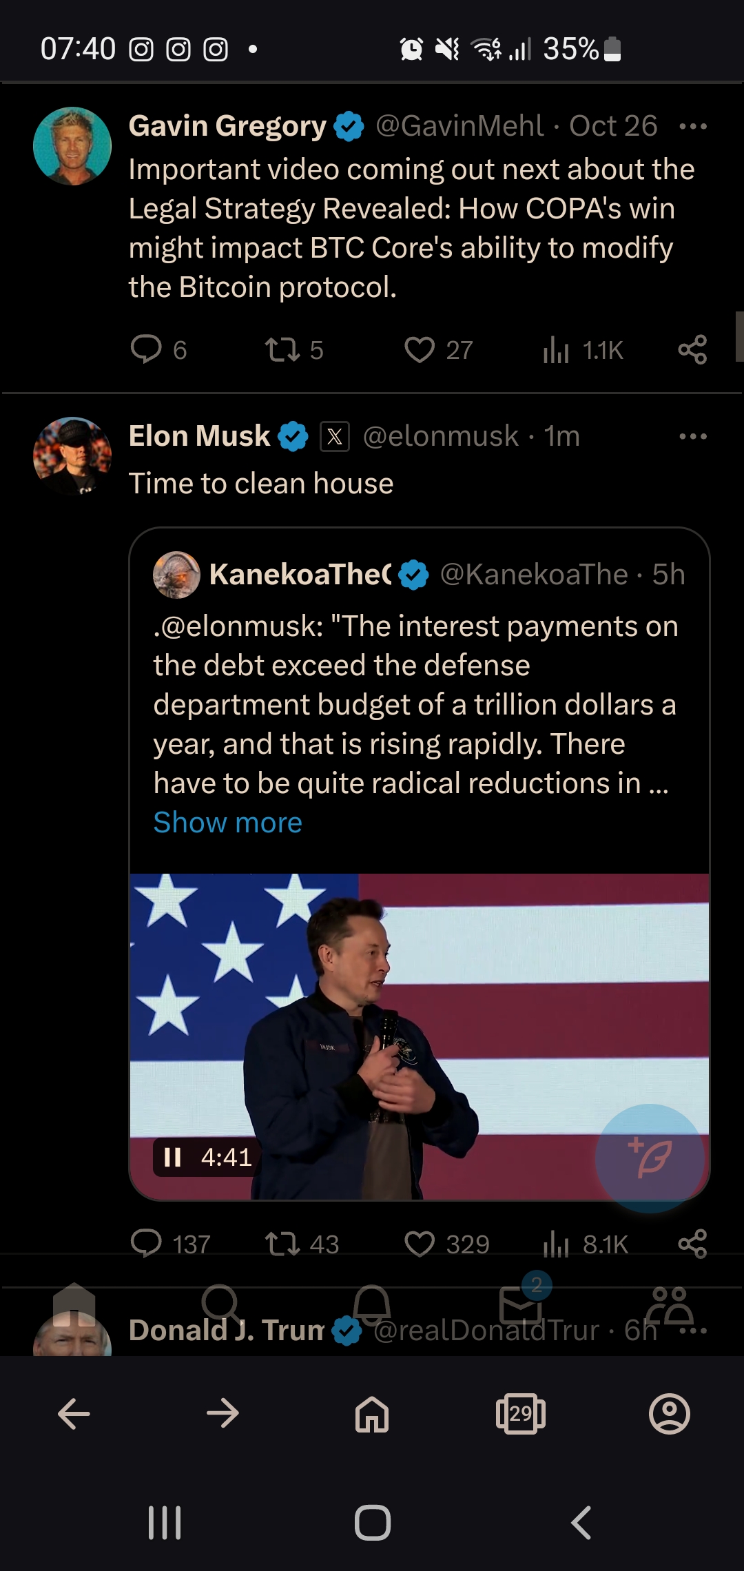The height and width of the screenshot is (1571, 744).
Task: Go to browser home page
Action: point(372,1414)
